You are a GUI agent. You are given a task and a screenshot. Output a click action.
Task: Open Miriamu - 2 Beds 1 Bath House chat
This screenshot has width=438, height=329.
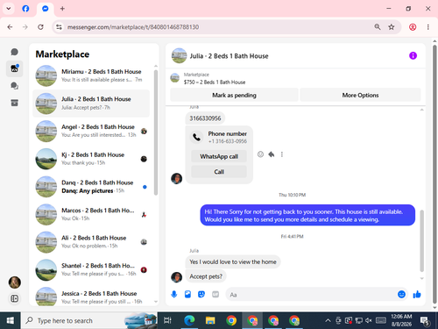(91, 75)
